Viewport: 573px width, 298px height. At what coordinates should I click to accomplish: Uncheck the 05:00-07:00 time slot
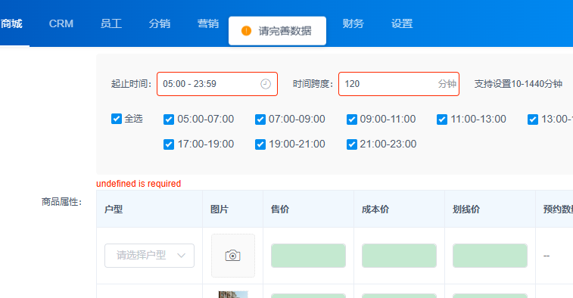pos(169,120)
